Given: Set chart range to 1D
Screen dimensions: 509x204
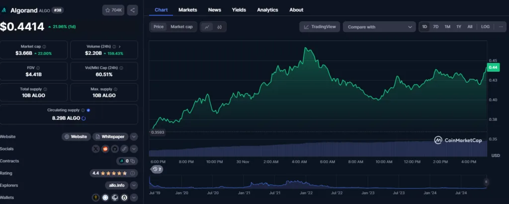Looking at the screenshot, I should (x=424, y=27).
